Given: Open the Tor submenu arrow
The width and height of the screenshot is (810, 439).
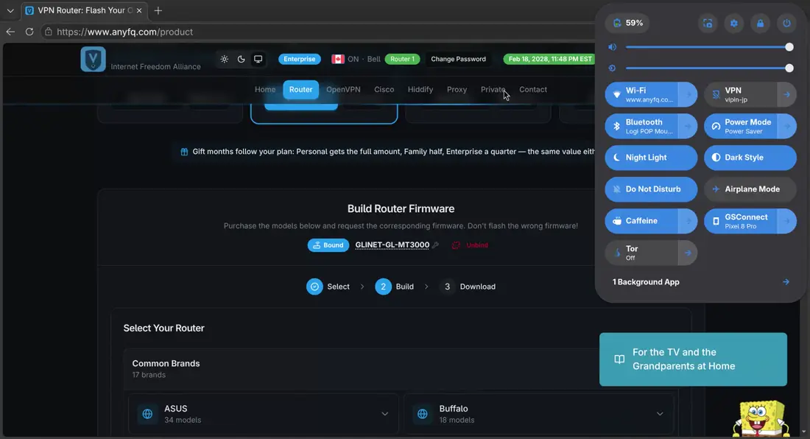Looking at the screenshot, I should pos(688,253).
